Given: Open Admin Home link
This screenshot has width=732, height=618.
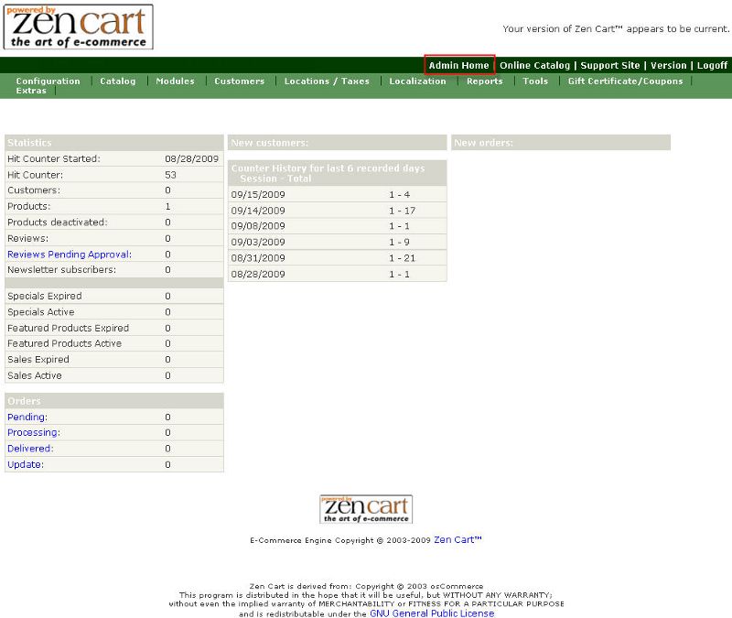Looking at the screenshot, I should [x=458, y=66].
